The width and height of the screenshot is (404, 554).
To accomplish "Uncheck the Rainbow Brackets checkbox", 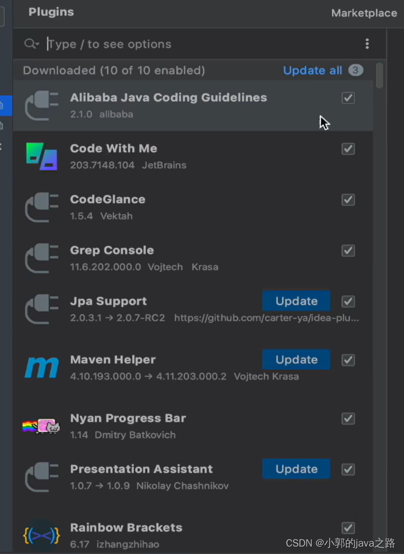I will [348, 528].
